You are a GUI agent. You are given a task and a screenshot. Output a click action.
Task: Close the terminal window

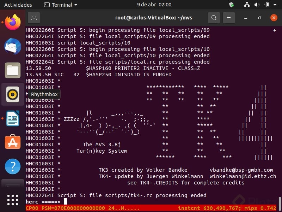pyautogui.click(x=274, y=18)
